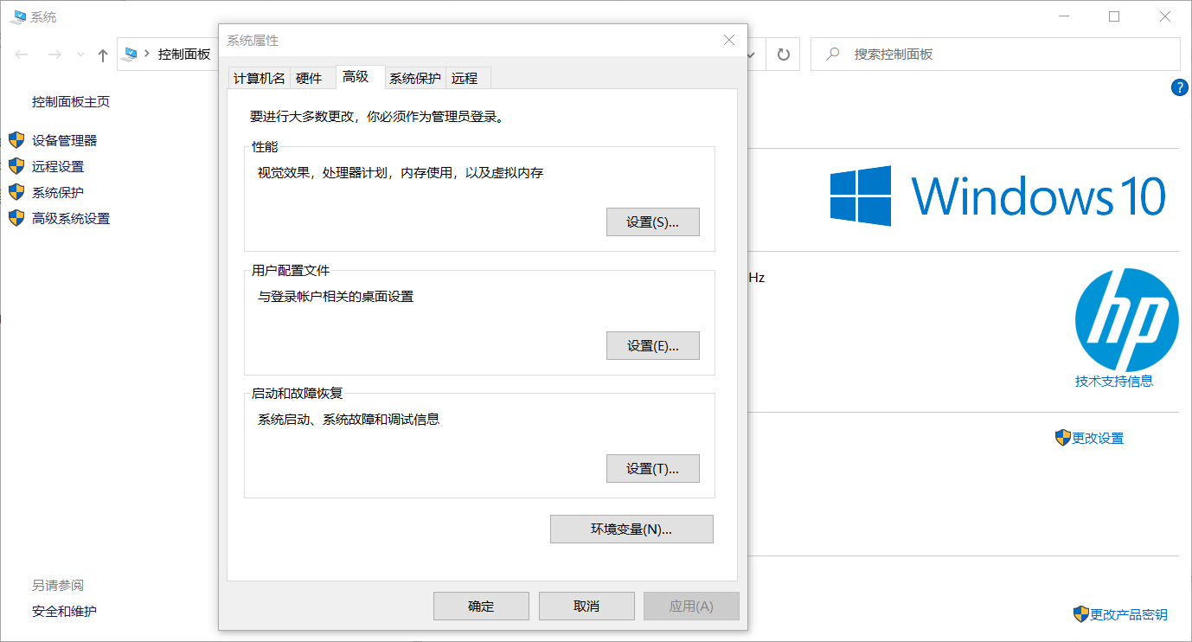Click the 应用(A) button

point(691,606)
